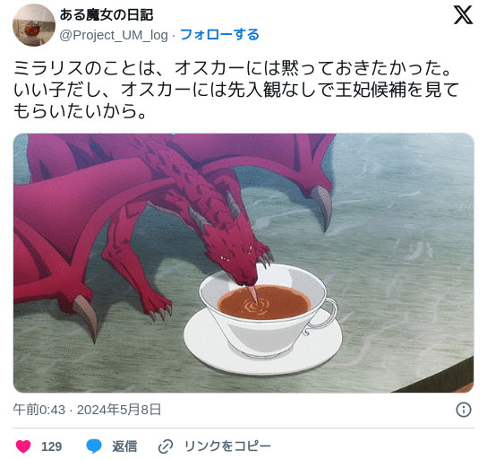Click the dragon's wing claw
The height and width of the screenshot is (459, 487).
point(323,207)
